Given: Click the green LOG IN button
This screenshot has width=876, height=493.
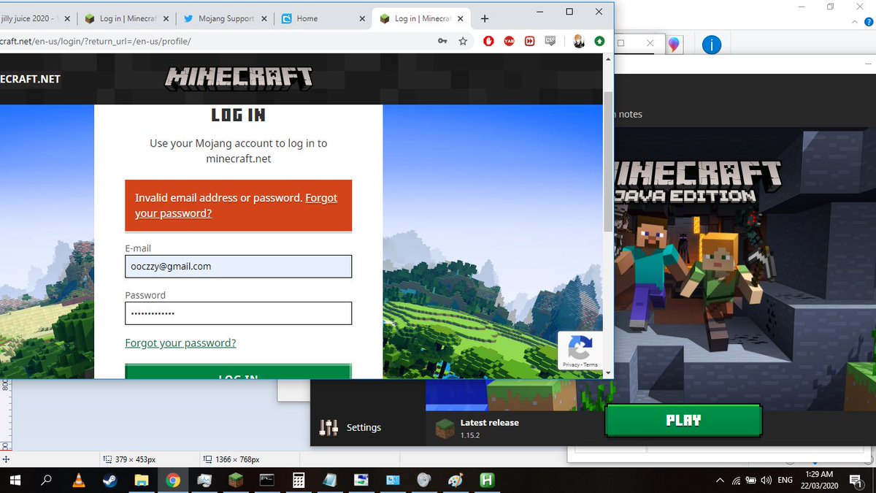Looking at the screenshot, I should coord(238,372).
